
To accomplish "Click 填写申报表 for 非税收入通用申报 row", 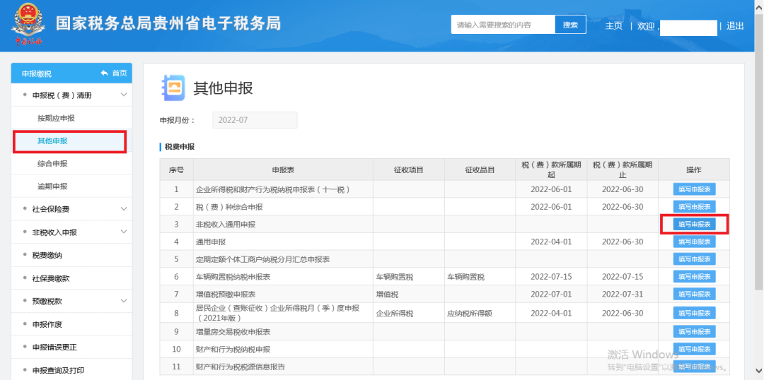I will click(695, 224).
